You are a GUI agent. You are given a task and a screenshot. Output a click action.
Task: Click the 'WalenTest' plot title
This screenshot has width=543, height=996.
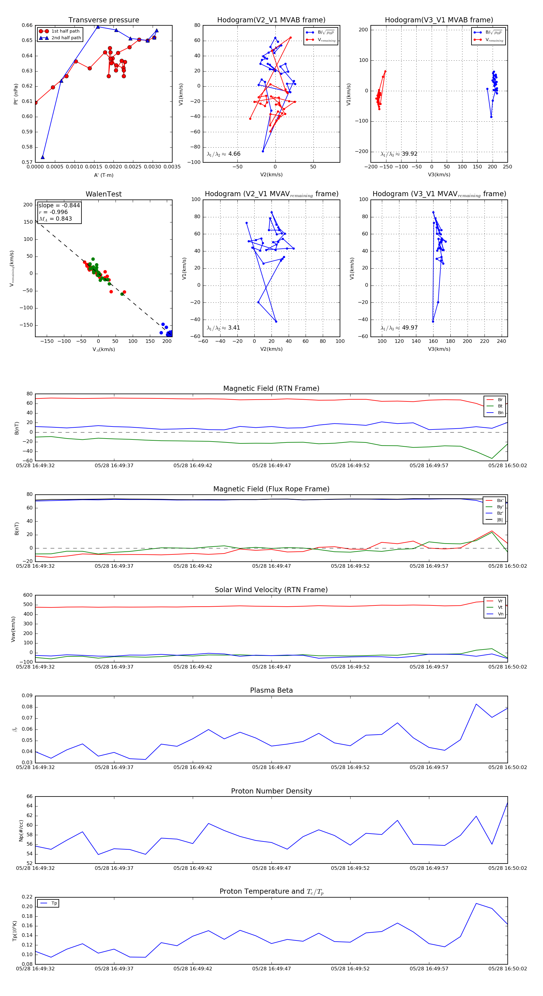(103, 194)
